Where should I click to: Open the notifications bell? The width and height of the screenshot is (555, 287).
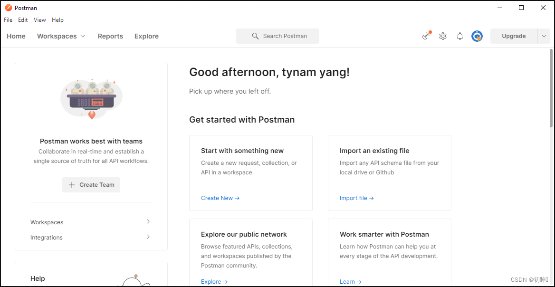460,36
